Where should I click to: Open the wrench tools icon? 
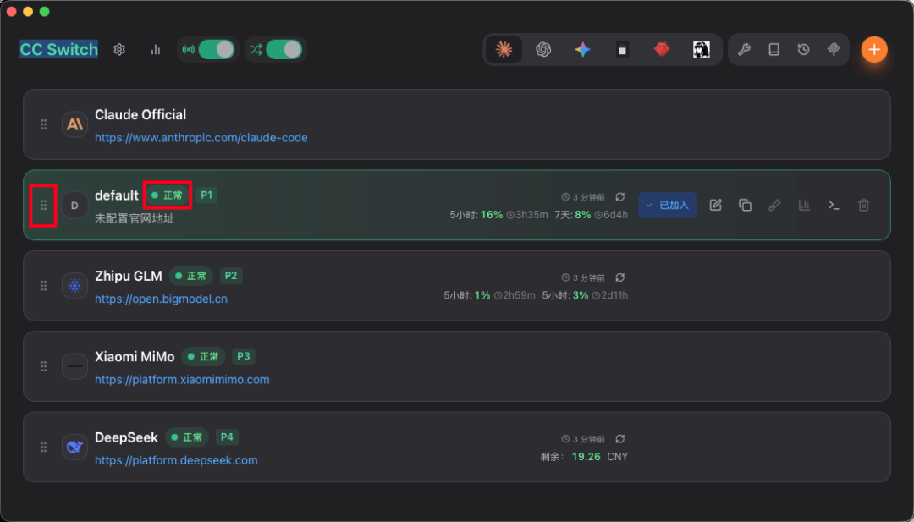744,50
